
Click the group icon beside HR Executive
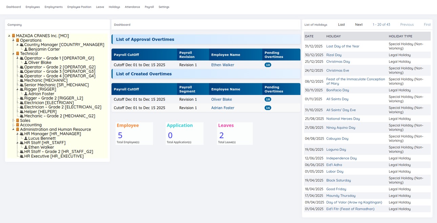pos(22,156)
